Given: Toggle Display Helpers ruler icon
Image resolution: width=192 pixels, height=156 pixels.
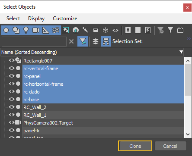Looking at the screenshot, I should [x=46, y=30].
